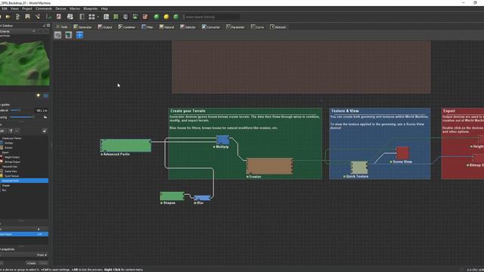Select the Blur device node
Image resolution: width=484 pixels, height=272 pixels.
202,198
